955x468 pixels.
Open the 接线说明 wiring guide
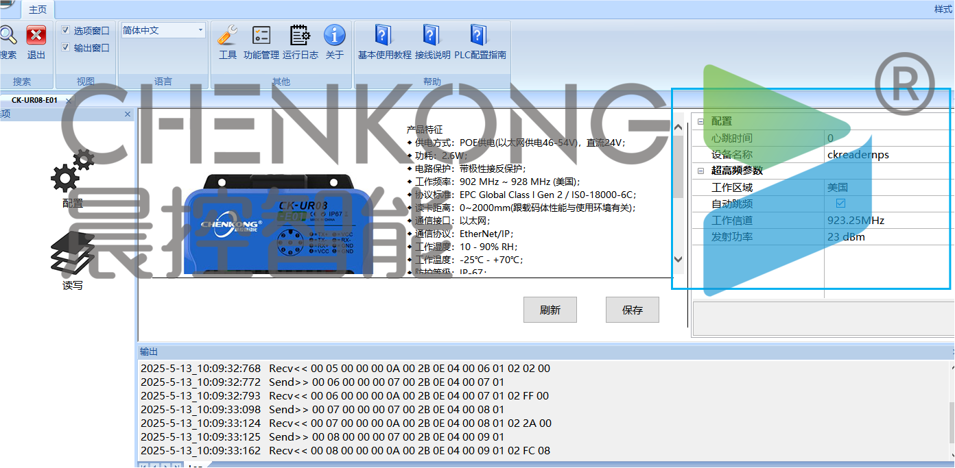tap(432, 35)
